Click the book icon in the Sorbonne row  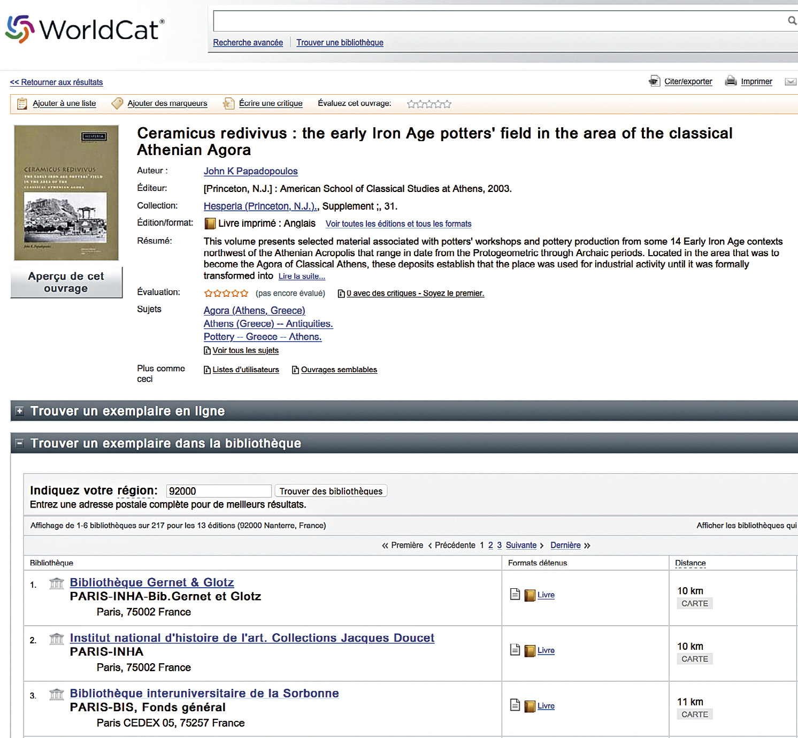coord(530,706)
